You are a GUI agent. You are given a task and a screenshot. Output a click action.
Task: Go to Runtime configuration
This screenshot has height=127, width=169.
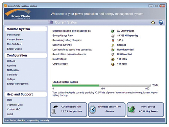tap(11, 66)
